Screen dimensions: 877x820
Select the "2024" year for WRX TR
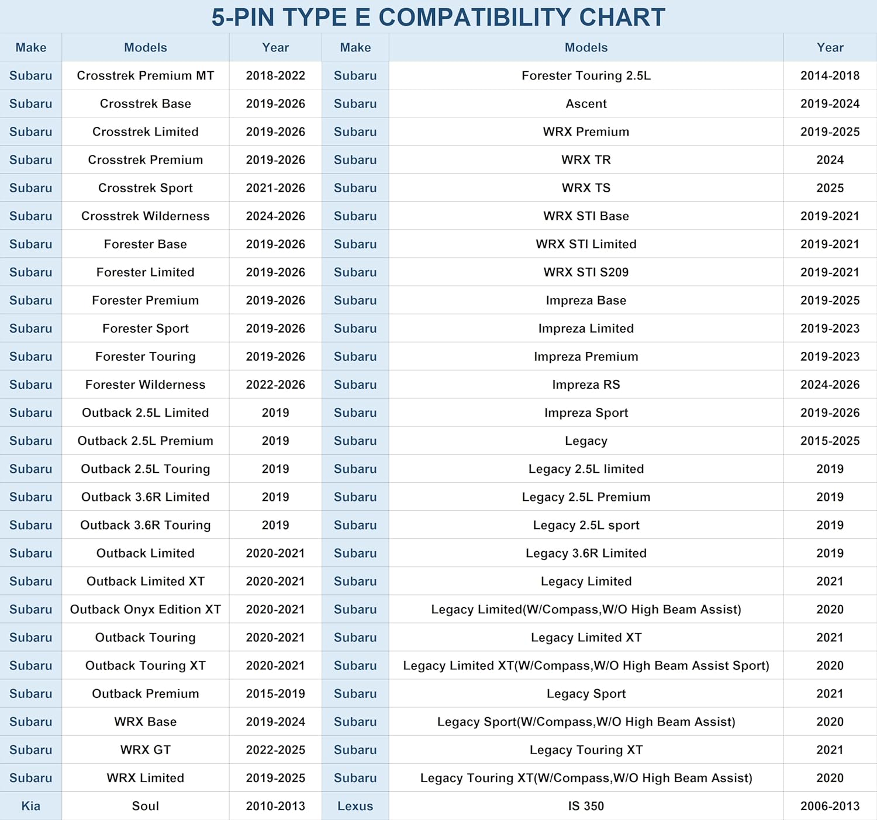(830, 160)
